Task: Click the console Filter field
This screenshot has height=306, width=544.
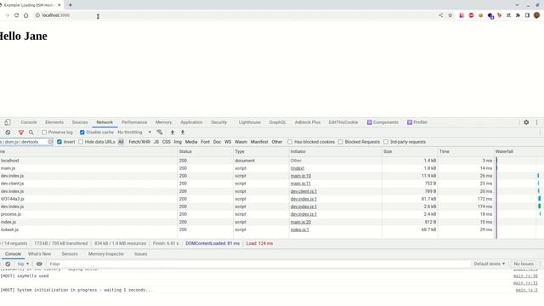Action: click(x=258, y=263)
